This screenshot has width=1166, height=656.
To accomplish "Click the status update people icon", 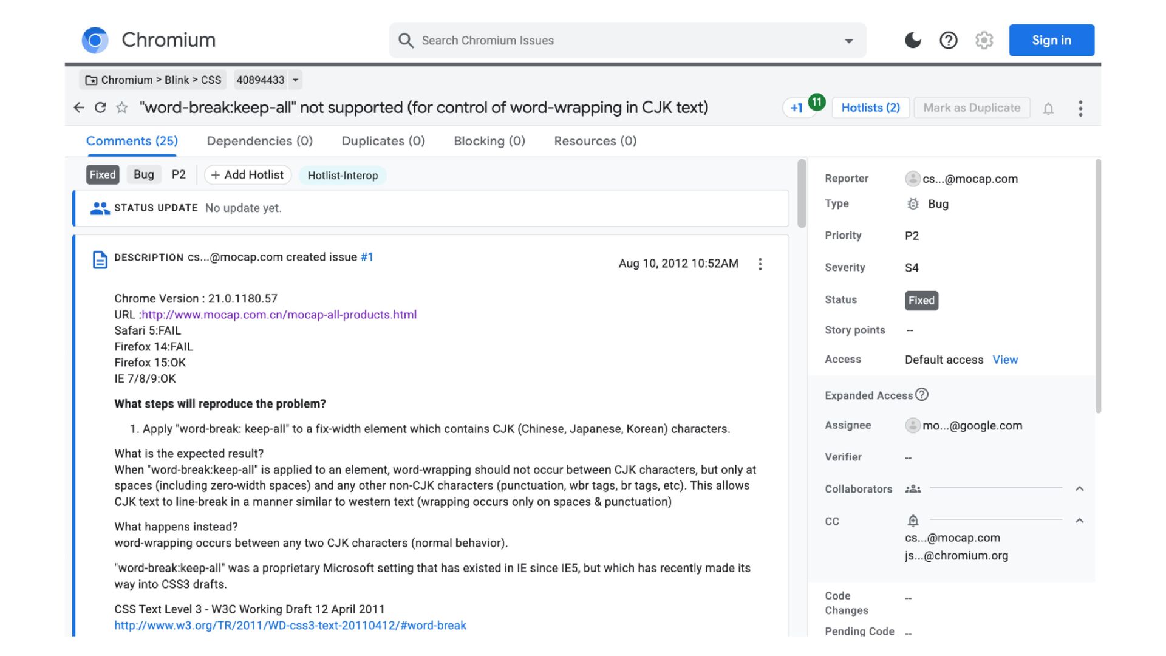I will point(100,208).
